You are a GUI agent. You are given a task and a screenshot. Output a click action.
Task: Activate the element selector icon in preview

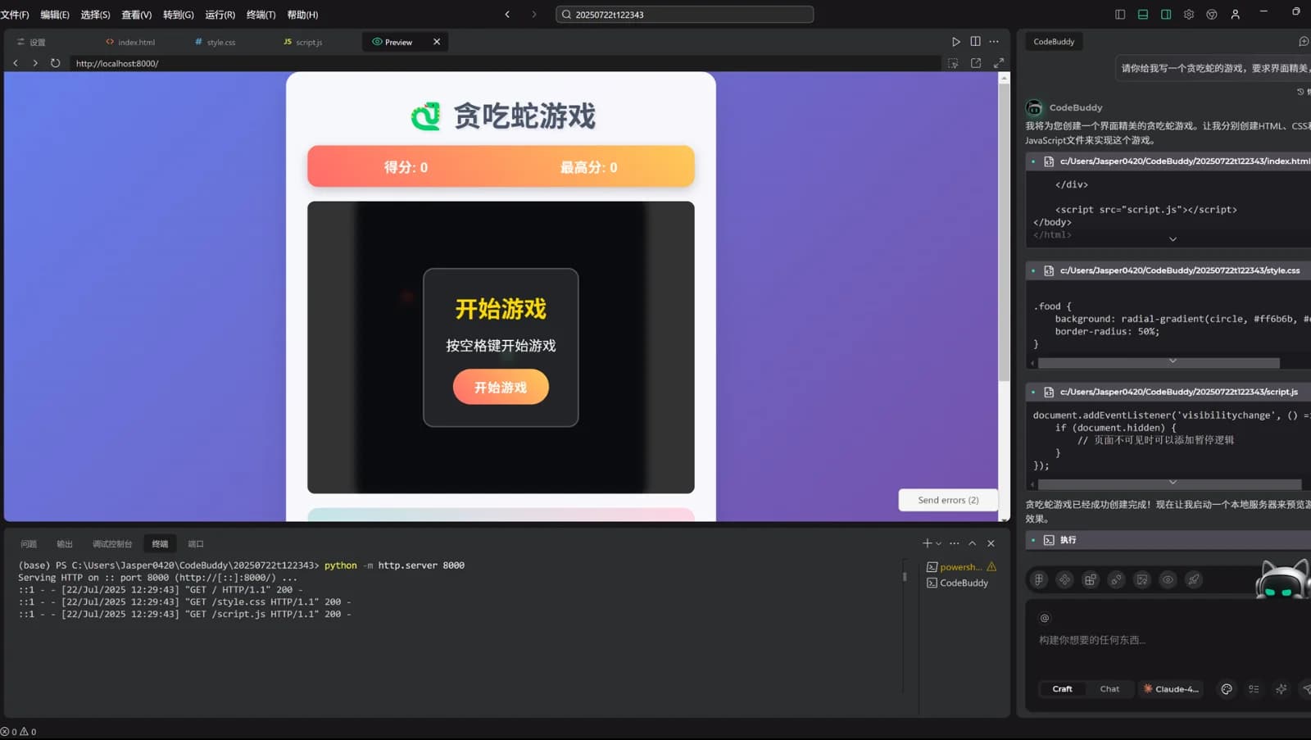(953, 63)
